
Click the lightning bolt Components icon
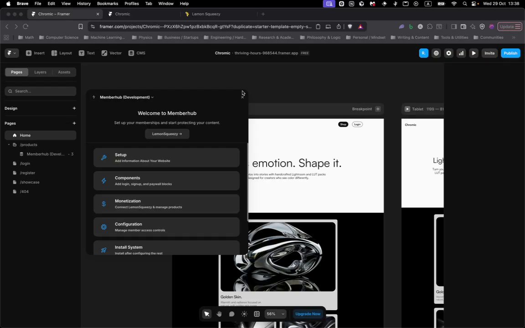(104, 181)
